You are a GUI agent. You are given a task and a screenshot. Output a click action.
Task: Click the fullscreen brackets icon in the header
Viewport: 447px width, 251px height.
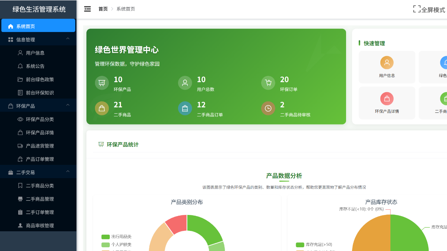(417, 9)
